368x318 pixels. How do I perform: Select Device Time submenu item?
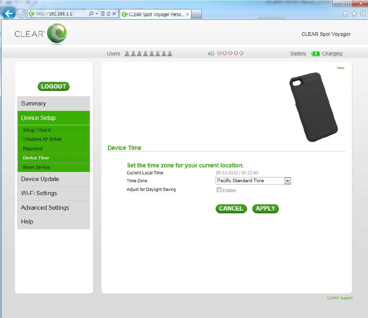click(53, 158)
